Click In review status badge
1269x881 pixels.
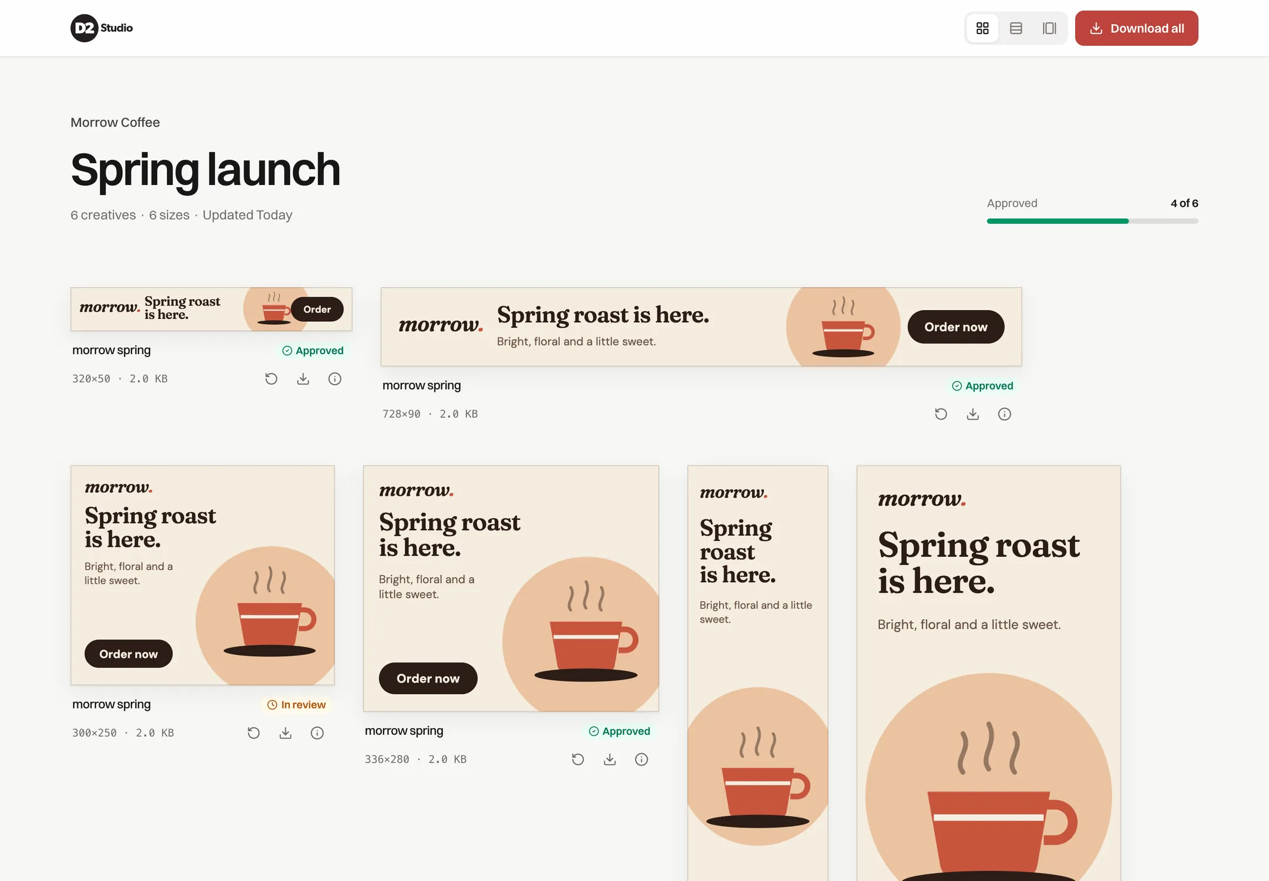(297, 705)
